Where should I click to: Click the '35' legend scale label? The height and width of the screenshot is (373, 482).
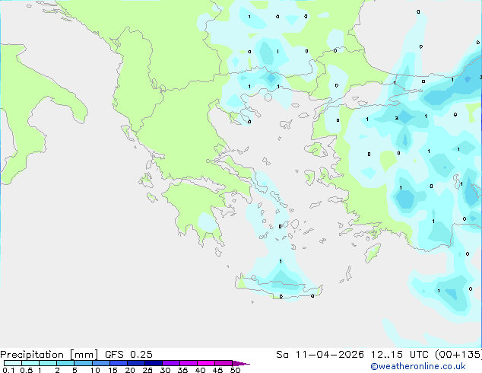[183, 370]
